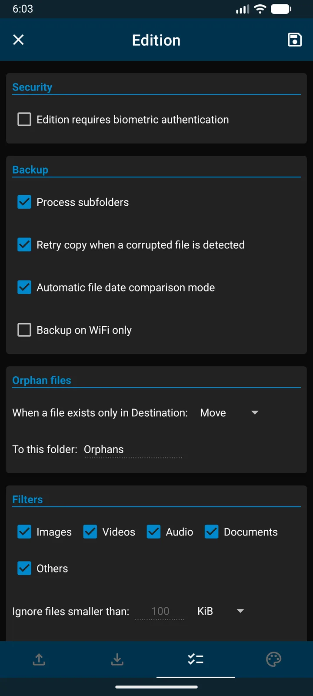313x696 pixels.
Task: Open the color palette theme tab
Action: (x=273, y=659)
